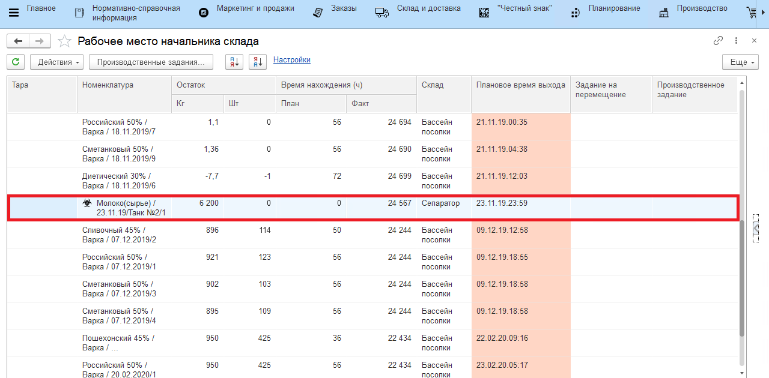Click the green refresh icon button
This screenshot has height=378, width=769.
coord(16,62)
